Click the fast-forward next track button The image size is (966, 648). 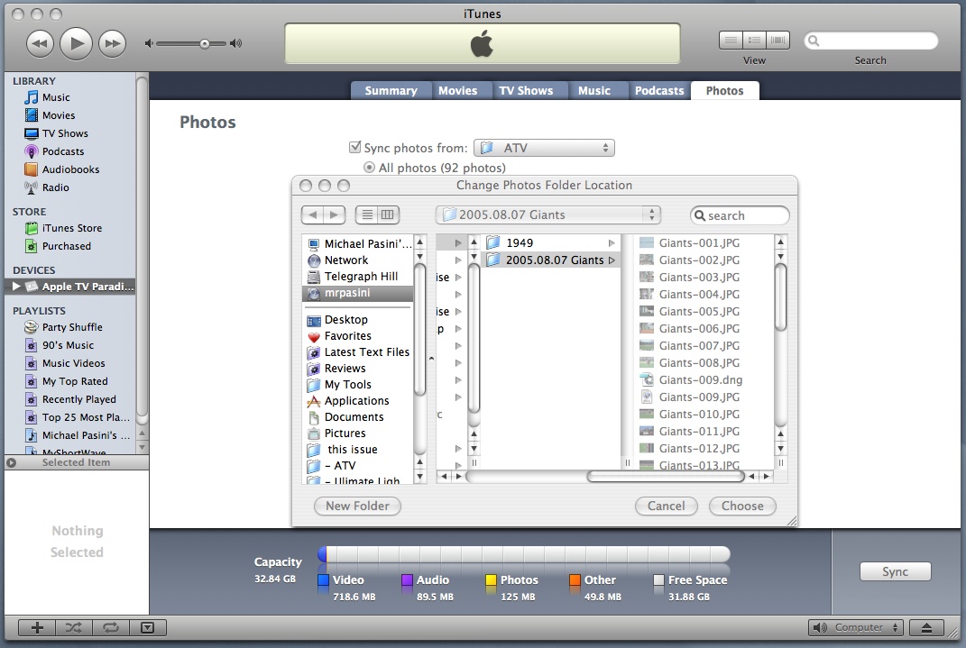(x=112, y=42)
